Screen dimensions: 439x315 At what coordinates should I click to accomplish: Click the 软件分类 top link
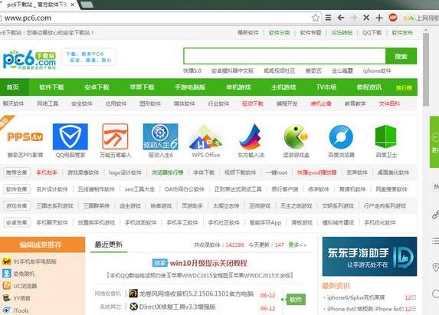(279, 33)
